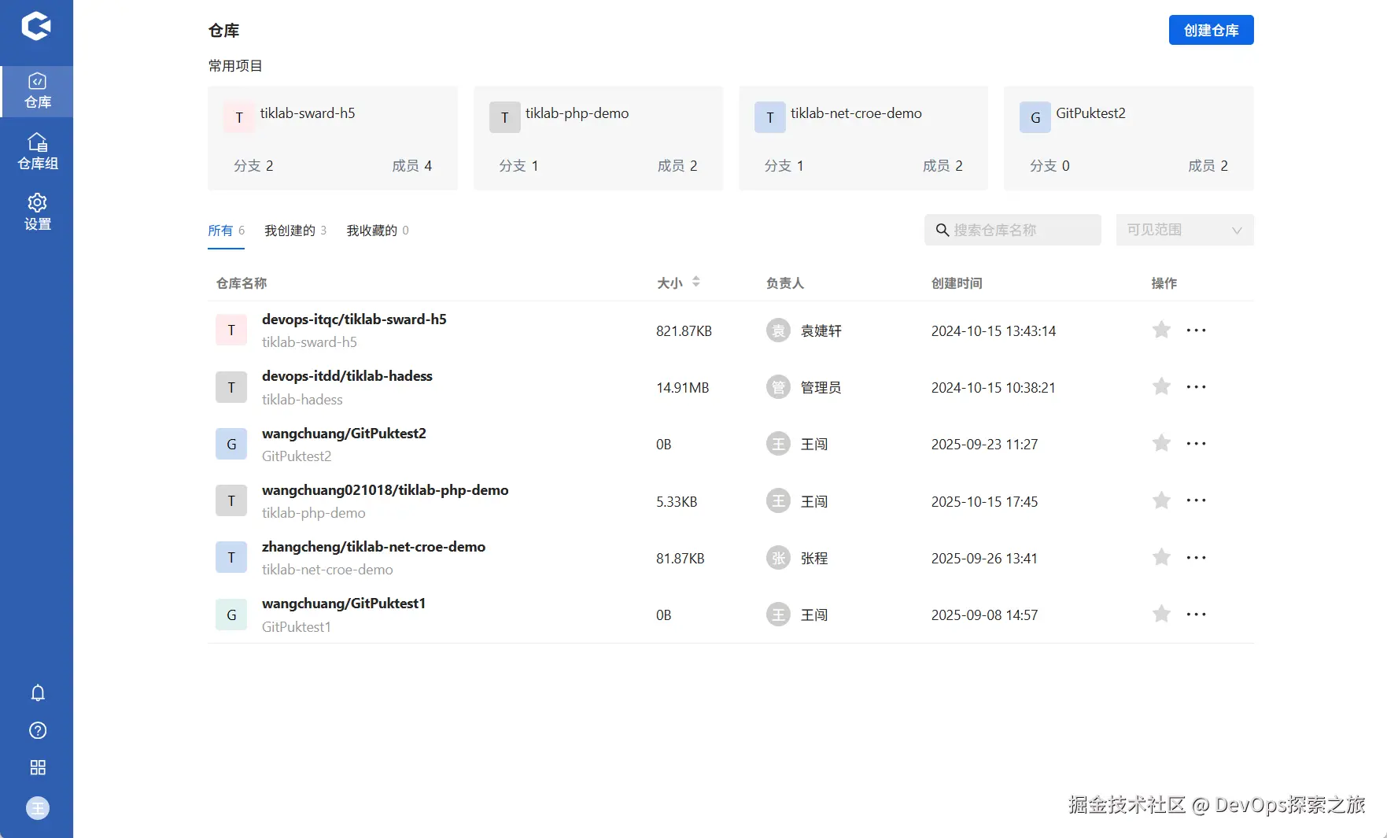Open wangchuang/GitPuktest1 repository link
Viewport: 1387px width, 838px height.
[344, 604]
